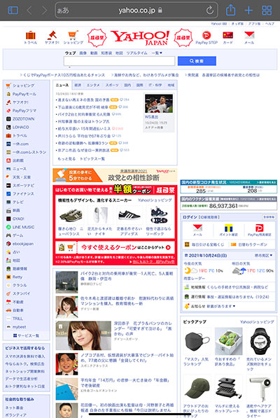The width and height of the screenshot is (280, 418).
Task: Open the もっと見る news link
Action: [66, 159]
